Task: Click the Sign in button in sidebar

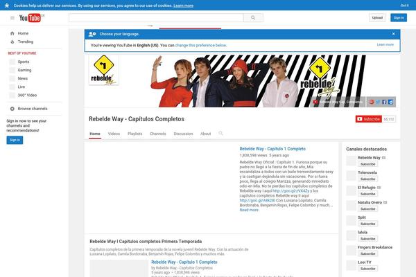Action: [x=15, y=140]
